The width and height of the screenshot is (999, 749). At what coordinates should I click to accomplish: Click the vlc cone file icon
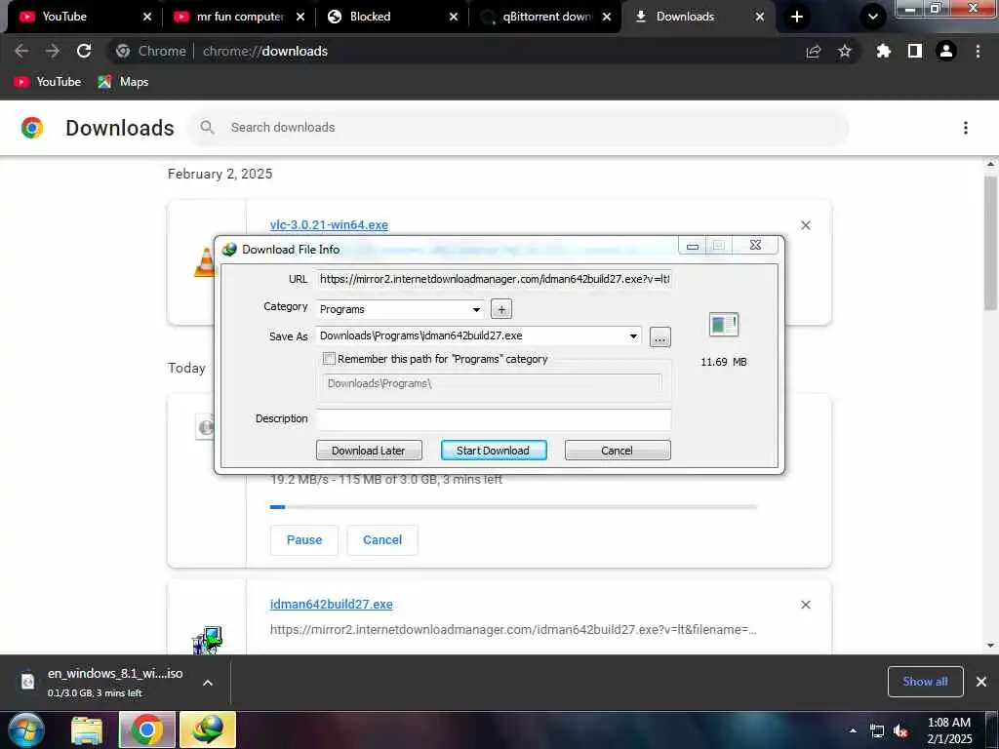coord(205,261)
